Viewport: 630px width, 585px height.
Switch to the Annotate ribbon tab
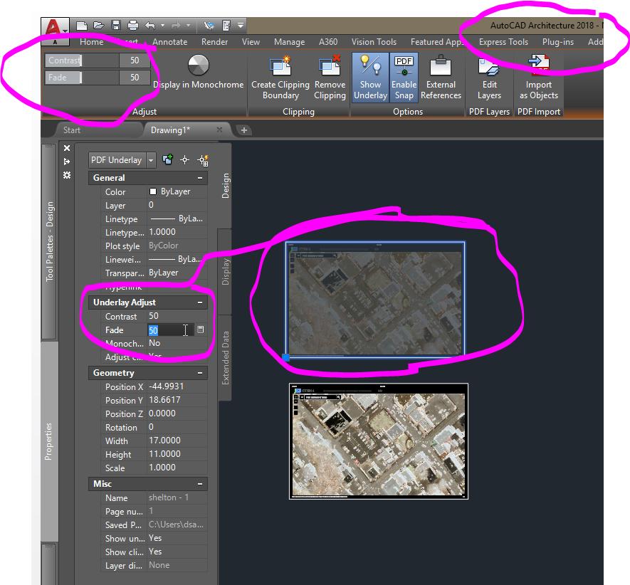coord(170,42)
